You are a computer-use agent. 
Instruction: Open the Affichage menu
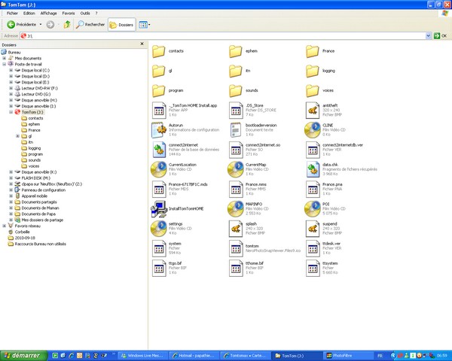48,14
